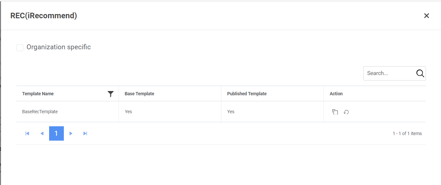This screenshot has width=441, height=185.
Task: Select page 1 in the pager
Action: coord(56,133)
